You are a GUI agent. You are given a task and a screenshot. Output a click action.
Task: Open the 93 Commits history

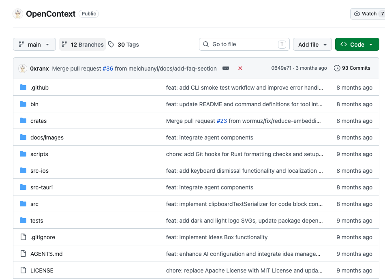click(352, 68)
